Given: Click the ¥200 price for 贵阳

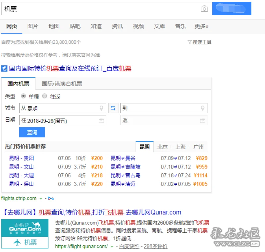Looking at the screenshot, I should (x=97, y=158).
